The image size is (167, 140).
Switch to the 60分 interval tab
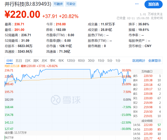coord(81,61)
